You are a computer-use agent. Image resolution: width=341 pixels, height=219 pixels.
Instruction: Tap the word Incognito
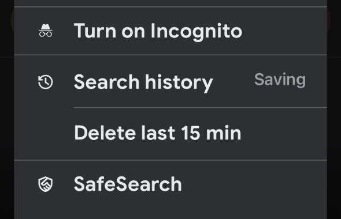(x=196, y=32)
